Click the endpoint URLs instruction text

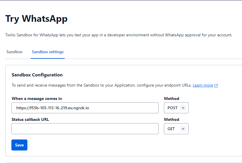pyautogui.click(x=101, y=85)
